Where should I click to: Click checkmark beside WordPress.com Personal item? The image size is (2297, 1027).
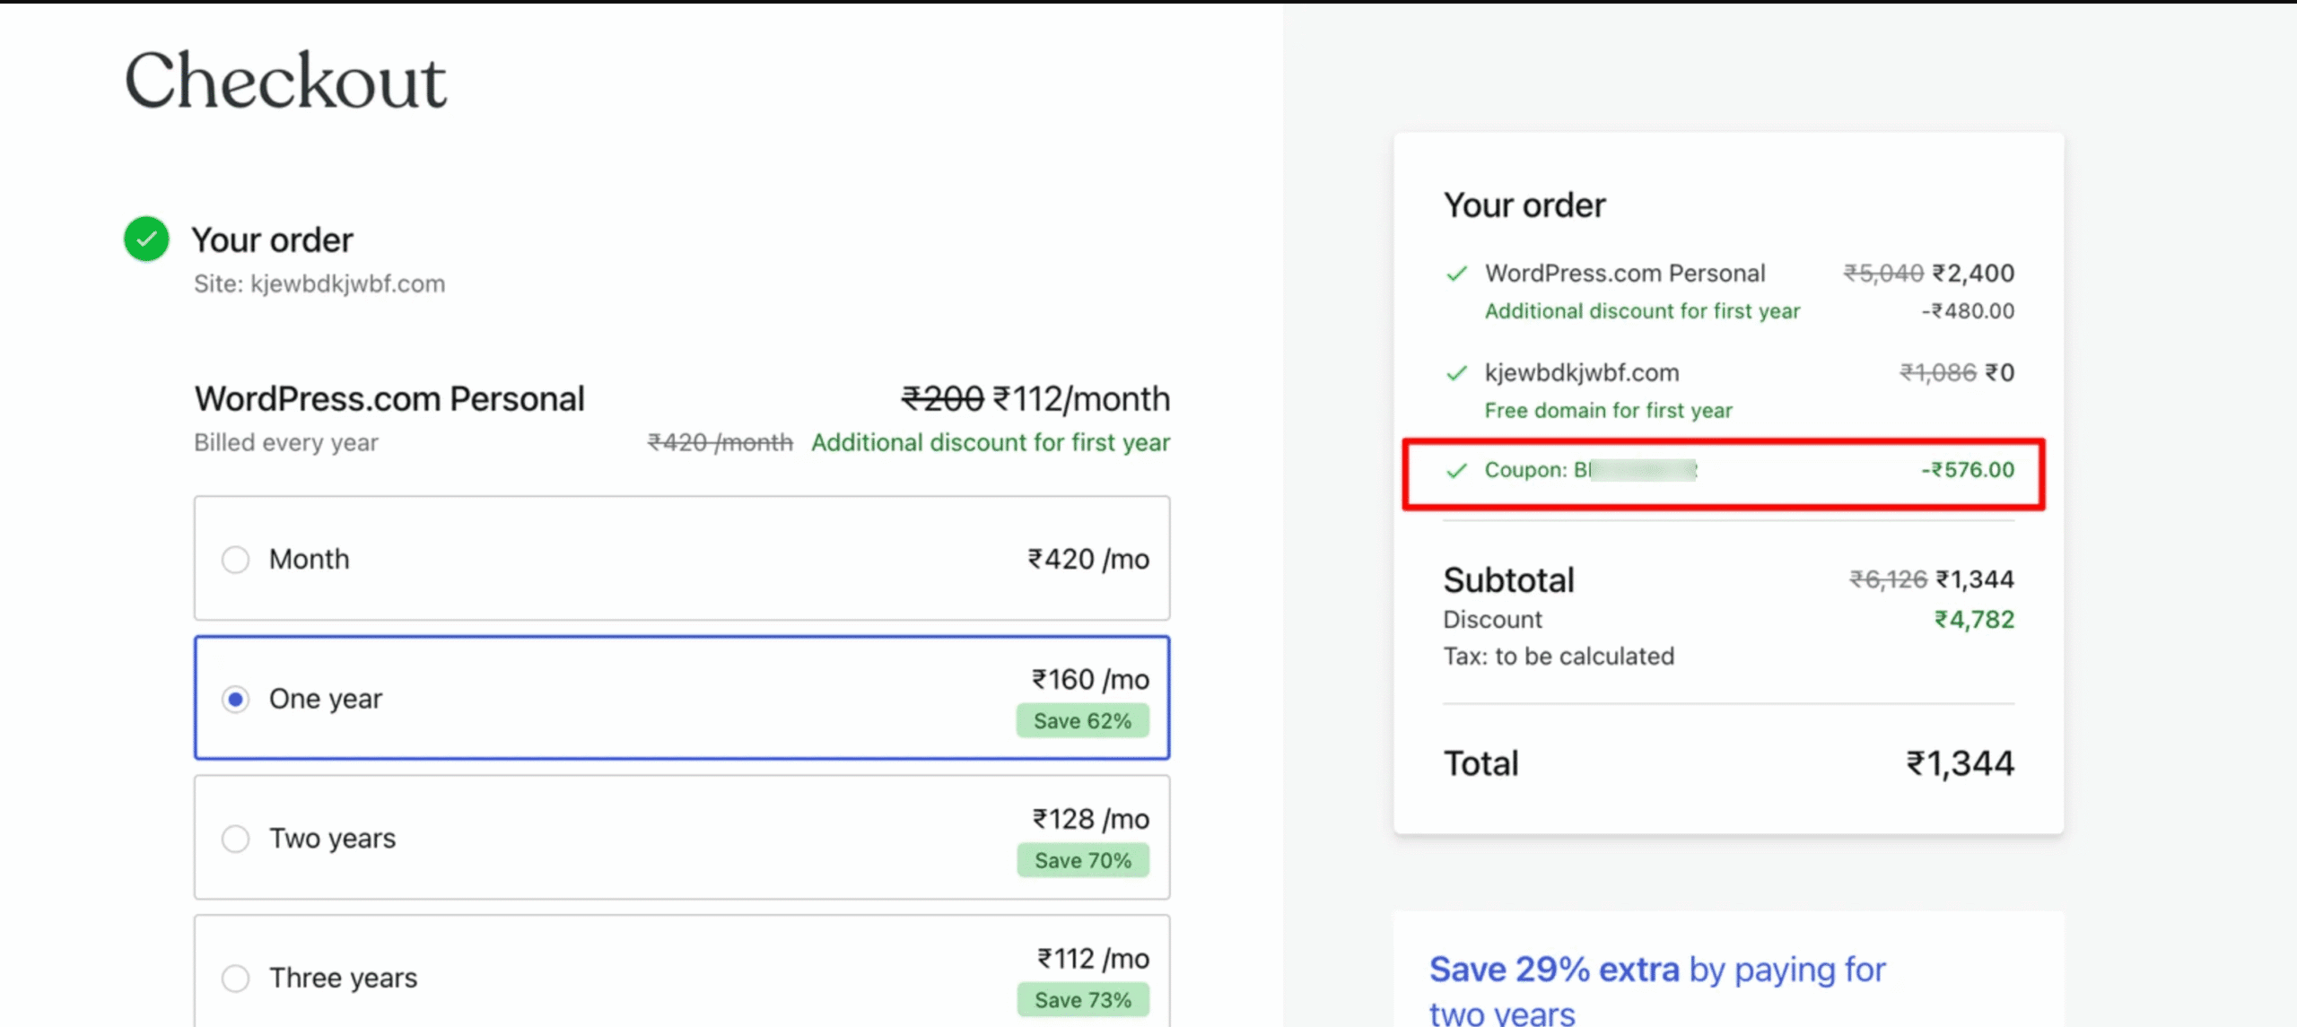click(1457, 273)
